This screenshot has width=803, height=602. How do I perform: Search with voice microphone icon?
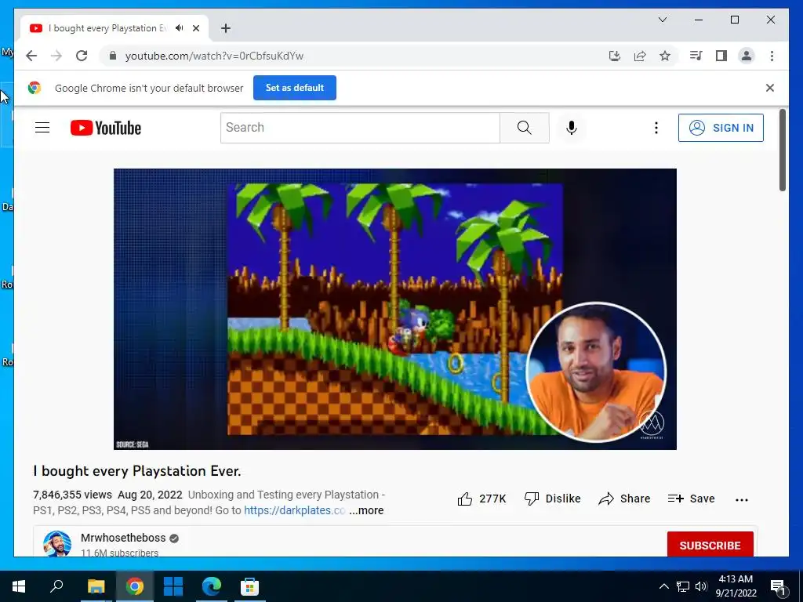click(x=572, y=128)
